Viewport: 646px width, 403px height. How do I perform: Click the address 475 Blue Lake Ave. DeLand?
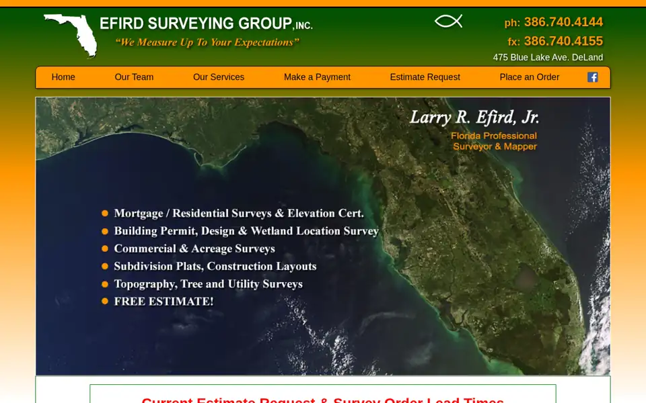pyautogui.click(x=548, y=58)
